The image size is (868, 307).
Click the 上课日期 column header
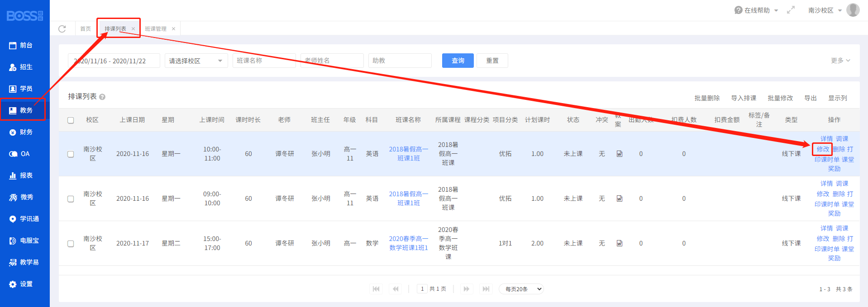tap(132, 120)
